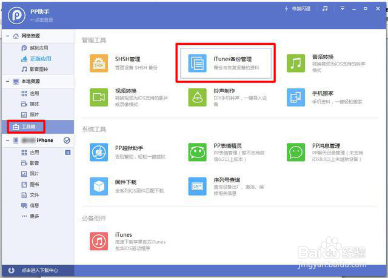Select 工具箱 in sidebar
Image resolution: width=388 pixels, height=278 pixels.
click(x=38, y=127)
